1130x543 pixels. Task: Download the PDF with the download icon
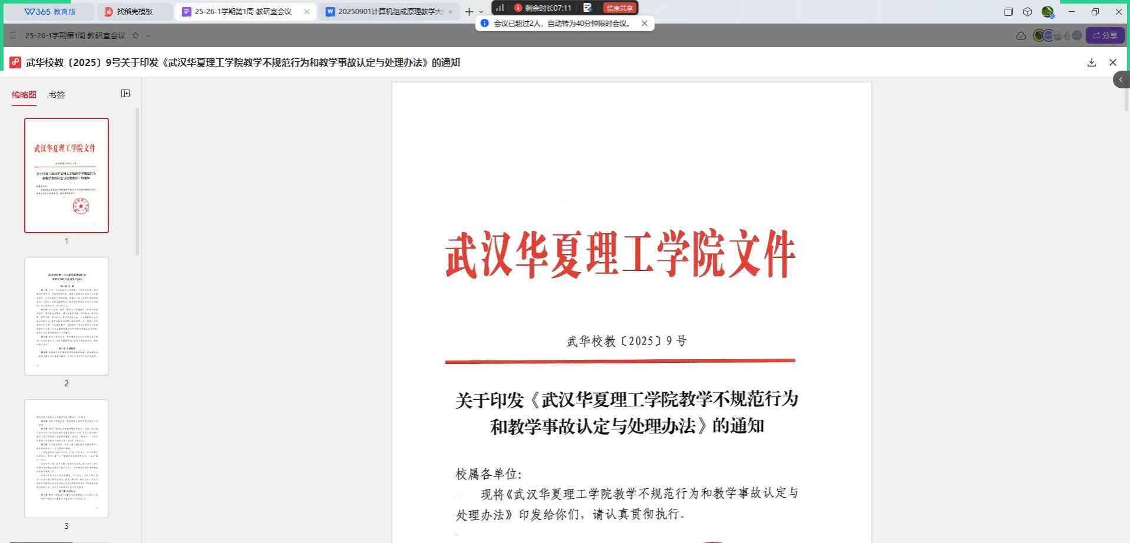point(1091,62)
